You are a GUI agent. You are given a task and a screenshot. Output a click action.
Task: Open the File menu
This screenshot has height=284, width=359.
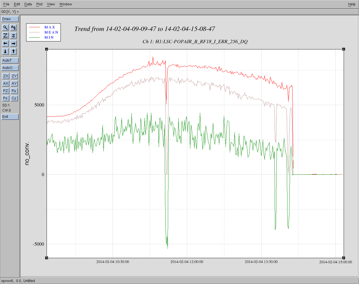coord(6,4)
